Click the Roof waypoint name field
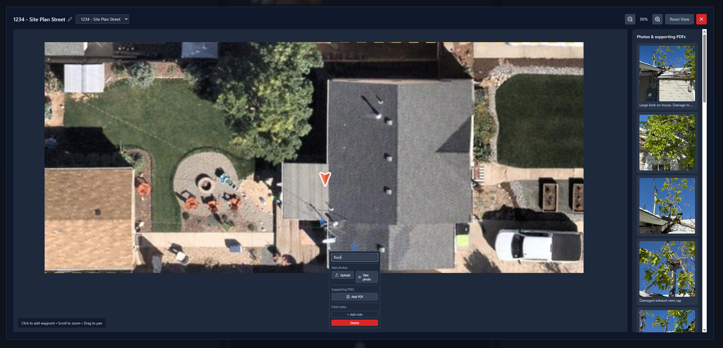Image resolution: width=723 pixels, height=348 pixels. [355, 257]
